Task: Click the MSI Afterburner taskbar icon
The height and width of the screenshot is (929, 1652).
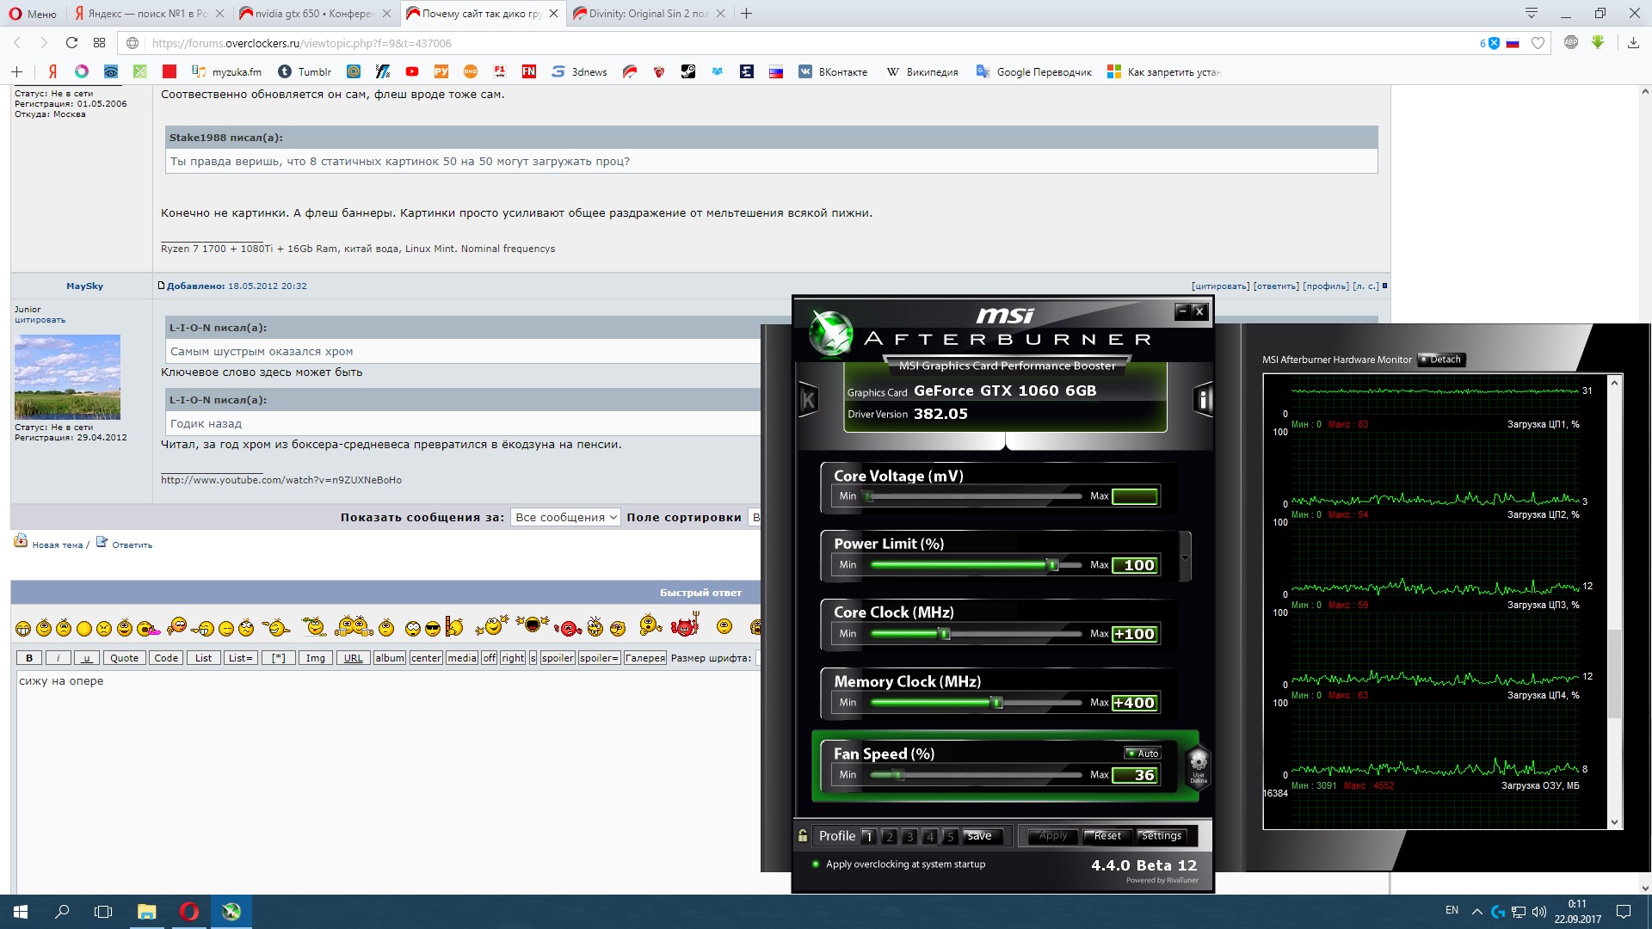Action: 231,912
